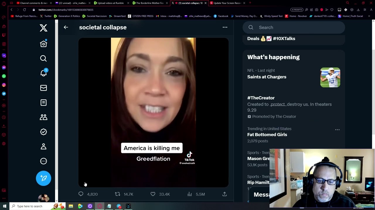The height and width of the screenshot is (210, 375).
Task: Open the 'Saints at Chargers' NFL trend
Action: click(267, 77)
